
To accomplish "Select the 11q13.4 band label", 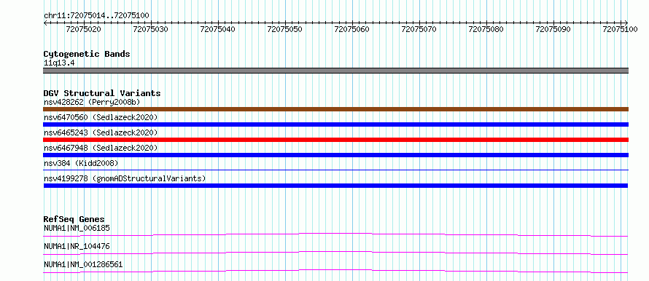I will (59, 63).
